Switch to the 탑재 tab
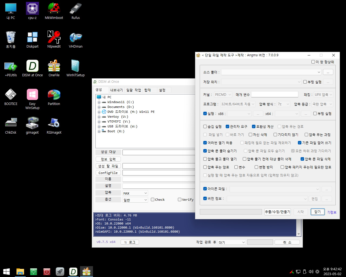The height and width of the screenshot is (277, 346). (148, 90)
